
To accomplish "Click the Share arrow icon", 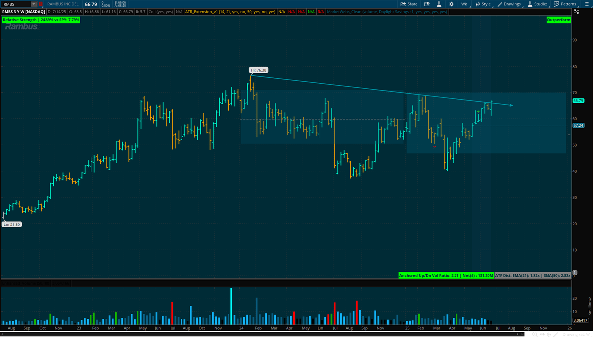I will [403, 4].
